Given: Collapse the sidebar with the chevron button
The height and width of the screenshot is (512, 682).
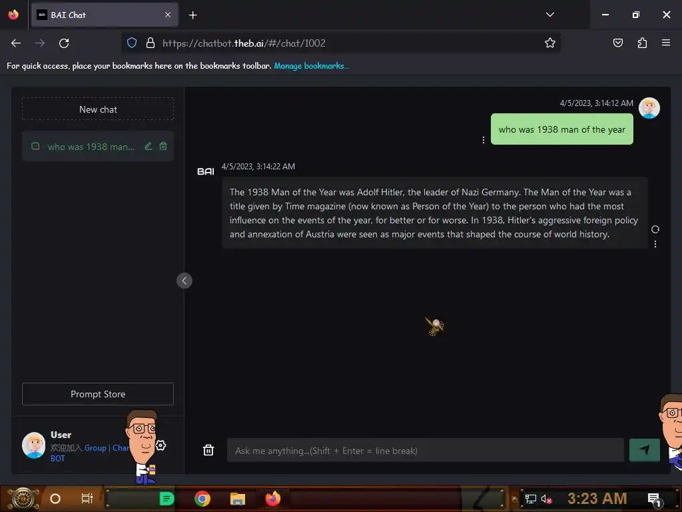Looking at the screenshot, I should (184, 281).
